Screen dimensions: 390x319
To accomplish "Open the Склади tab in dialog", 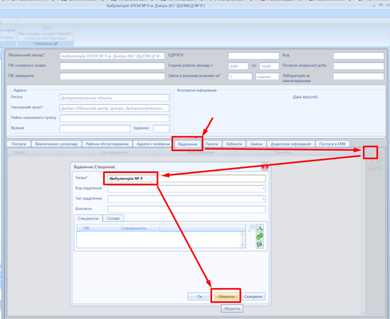I will pyautogui.click(x=113, y=218).
